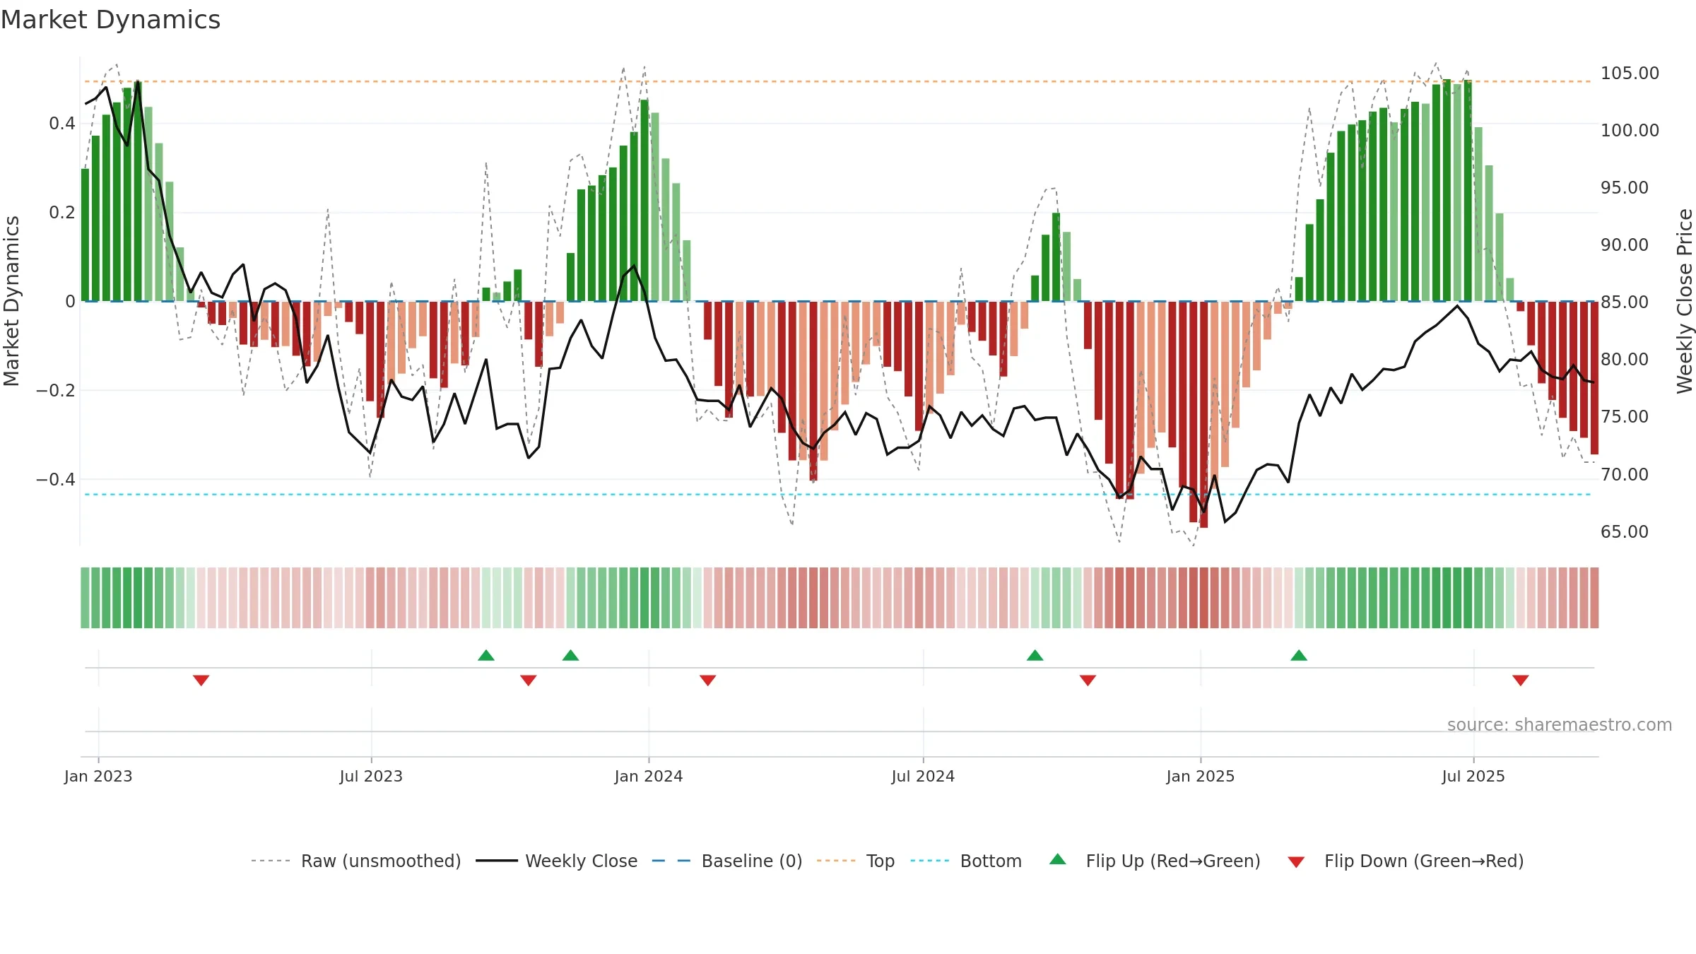Click the 85.00 price tick label
This screenshot has height=954, width=1696.
point(1625,302)
